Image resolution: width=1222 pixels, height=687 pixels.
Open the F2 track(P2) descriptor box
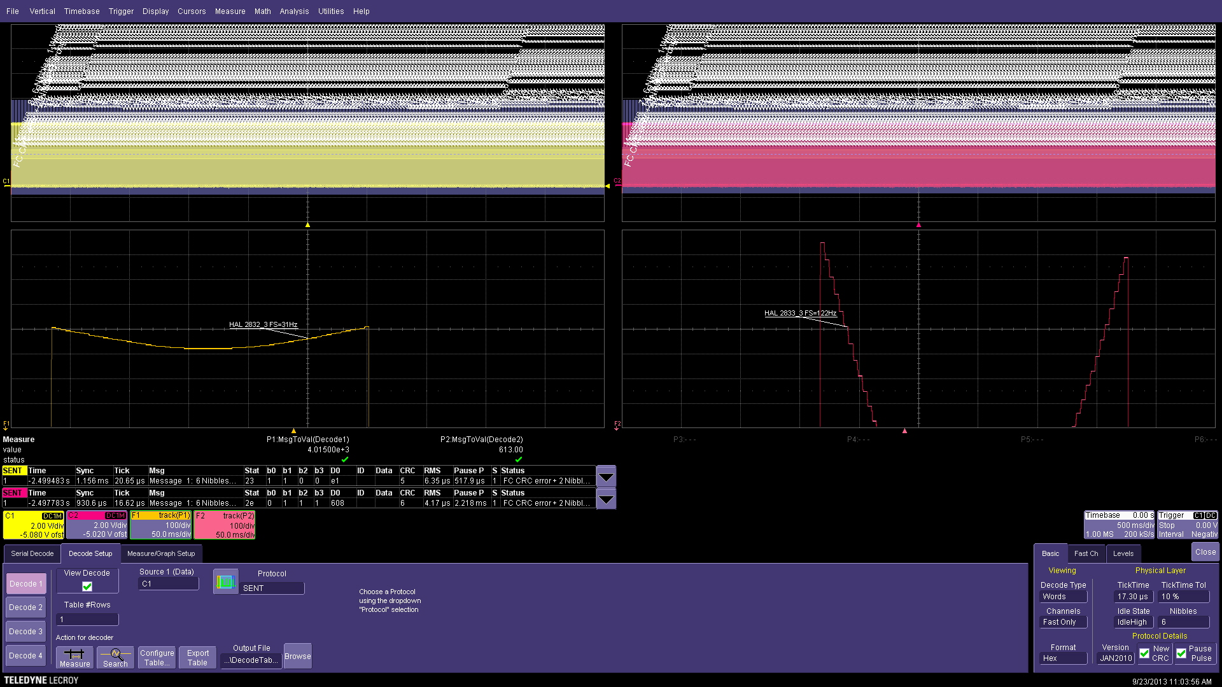225,525
